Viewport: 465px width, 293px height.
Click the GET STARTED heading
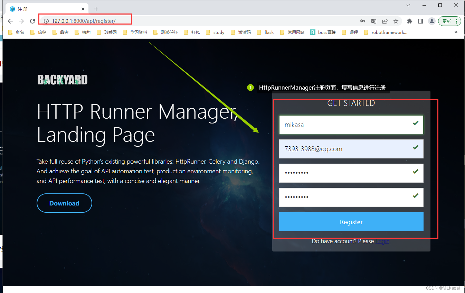tap(351, 103)
